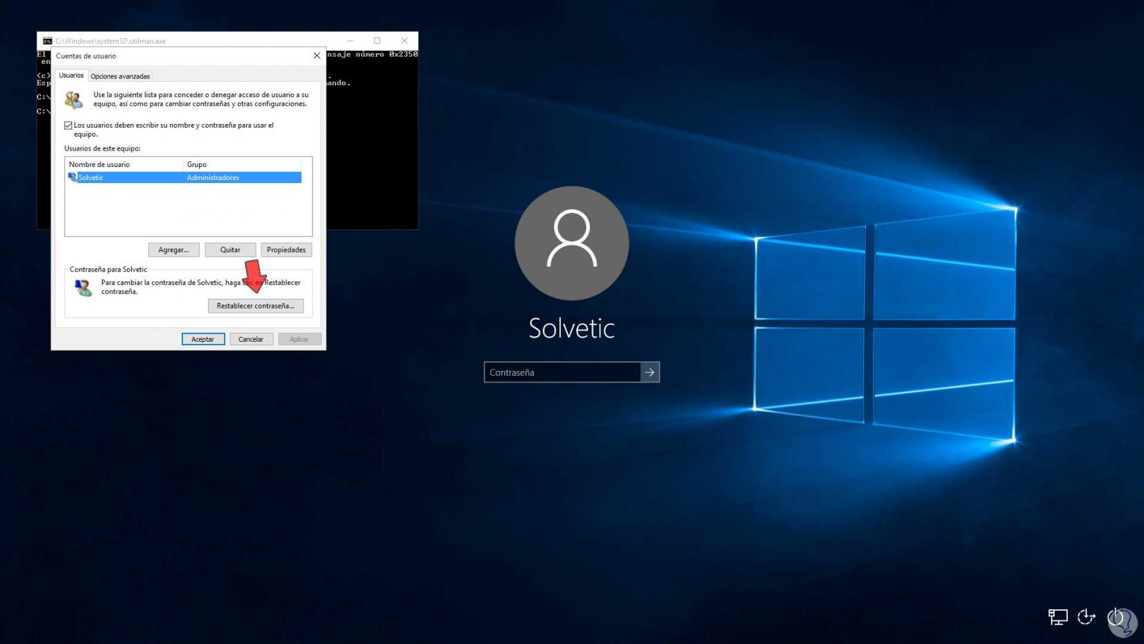Switch to the Usuarios tab
1144x644 pixels.
pyautogui.click(x=71, y=76)
